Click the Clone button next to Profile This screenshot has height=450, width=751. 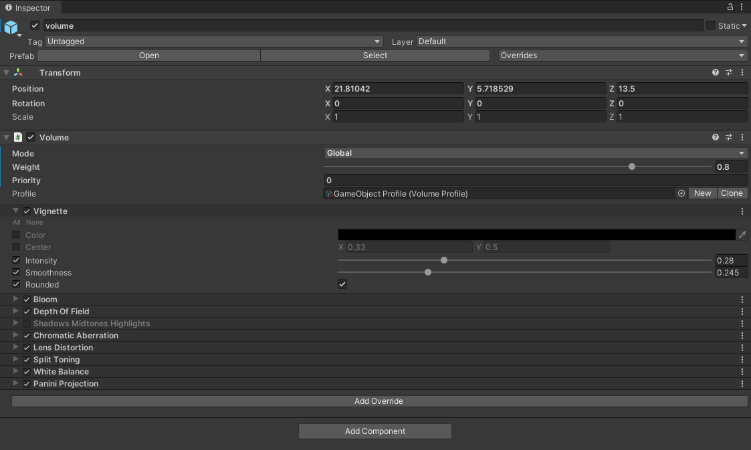pos(732,193)
